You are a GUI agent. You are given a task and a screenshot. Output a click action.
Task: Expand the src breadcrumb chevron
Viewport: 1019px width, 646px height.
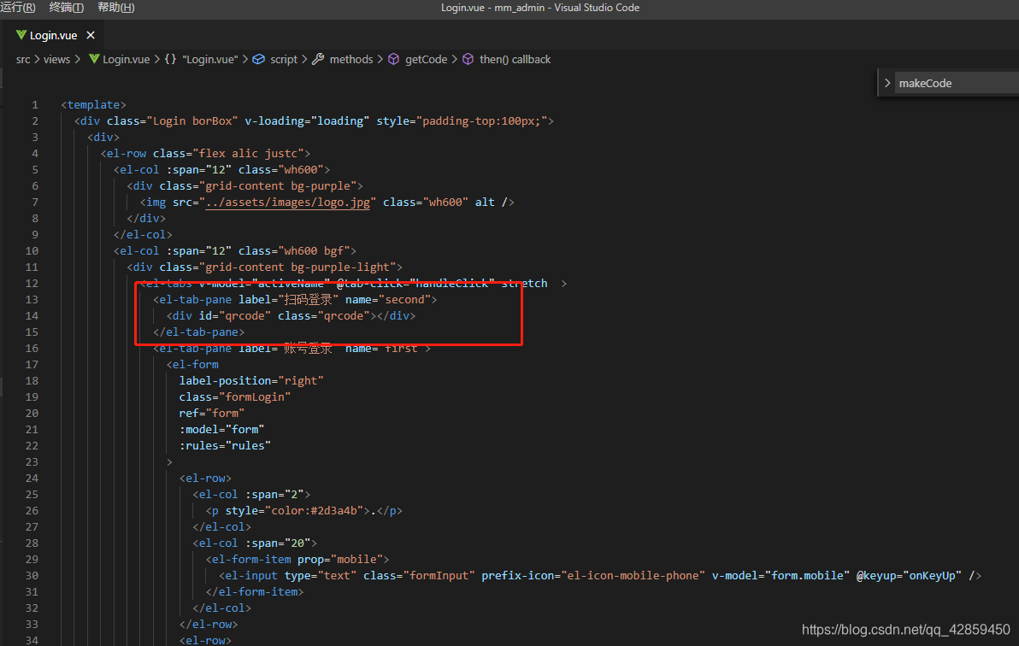[37, 59]
